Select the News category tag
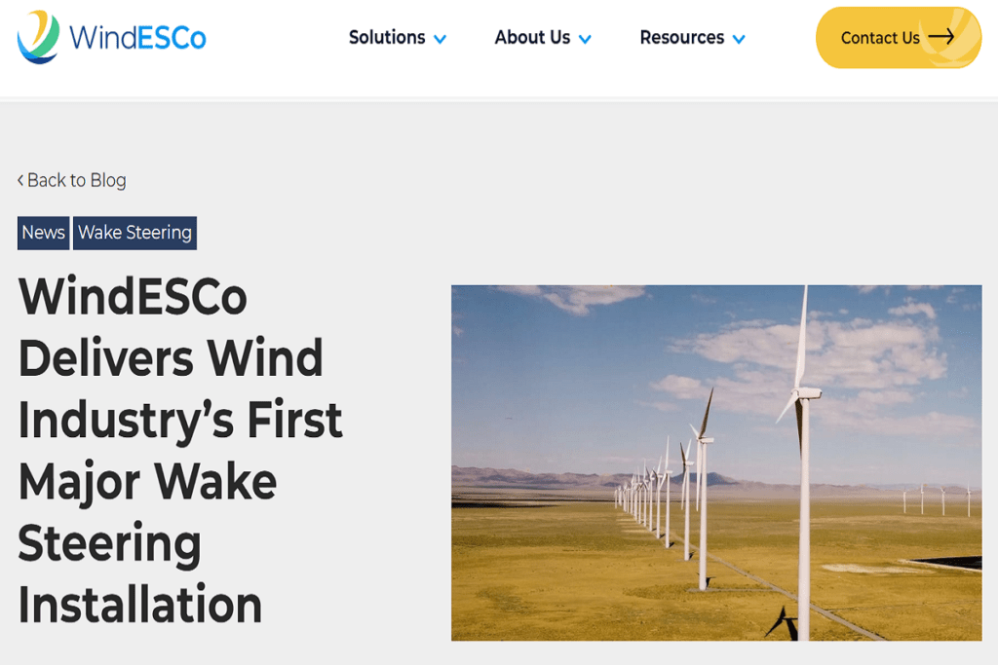Screen dimensions: 998x665 [x=43, y=233]
